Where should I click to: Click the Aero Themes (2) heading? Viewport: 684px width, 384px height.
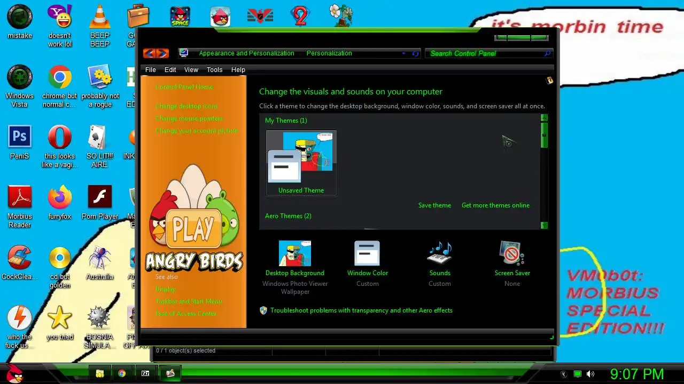(288, 216)
